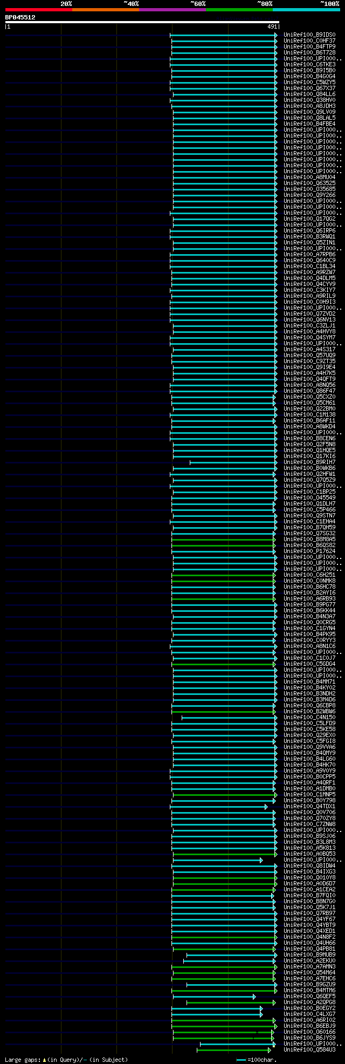Select the UniRef100_A0BQ53 entry
Image resolution: width=345 pixels, height=1064 pixels.
[309, 854]
